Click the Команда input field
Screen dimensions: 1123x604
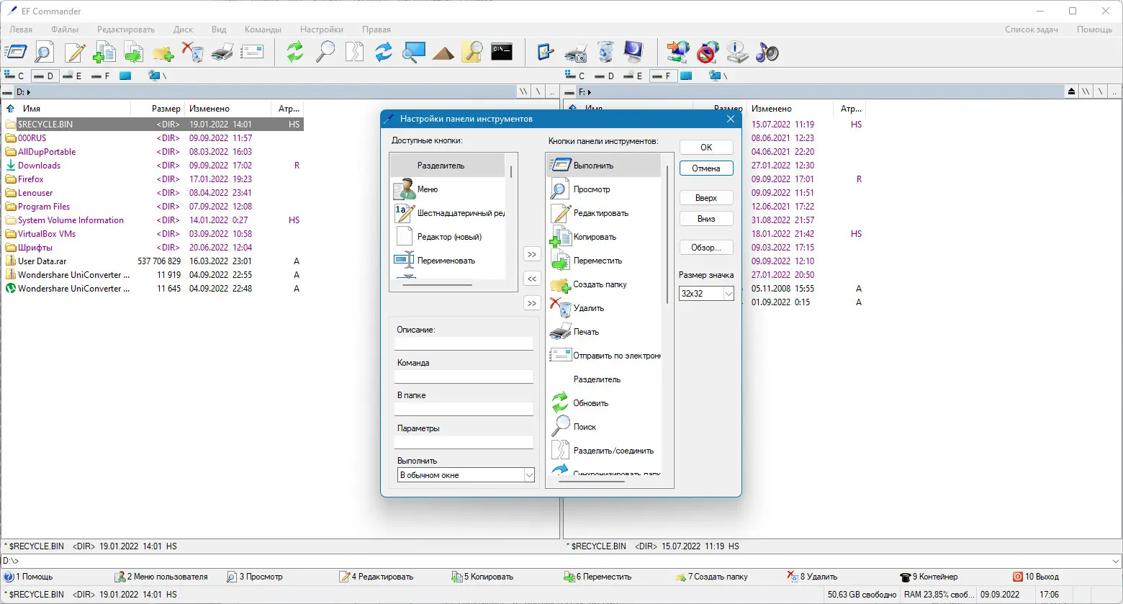(464, 377)
